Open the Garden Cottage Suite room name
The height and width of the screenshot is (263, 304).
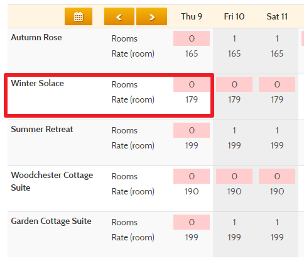[51, 221]
